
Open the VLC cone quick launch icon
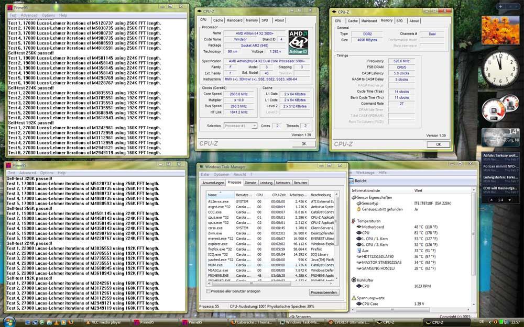coord(57,322)
